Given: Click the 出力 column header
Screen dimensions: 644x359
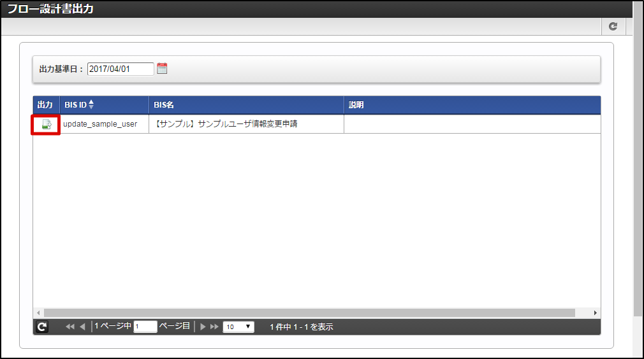Looking at the screenshot, I should [x=47, y=105].
